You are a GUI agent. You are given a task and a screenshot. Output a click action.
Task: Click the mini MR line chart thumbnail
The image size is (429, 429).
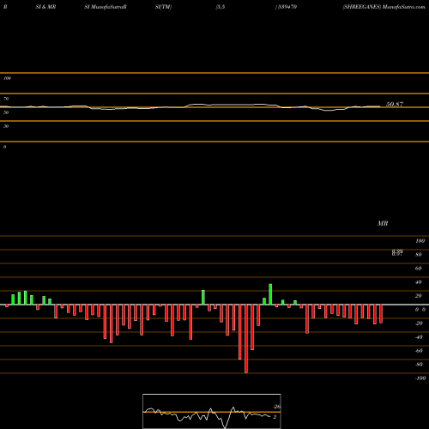(x=212, y=411)
